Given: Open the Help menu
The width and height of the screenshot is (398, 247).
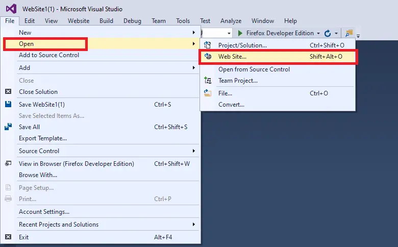Looking at the screenshot, I should (290, 21).
